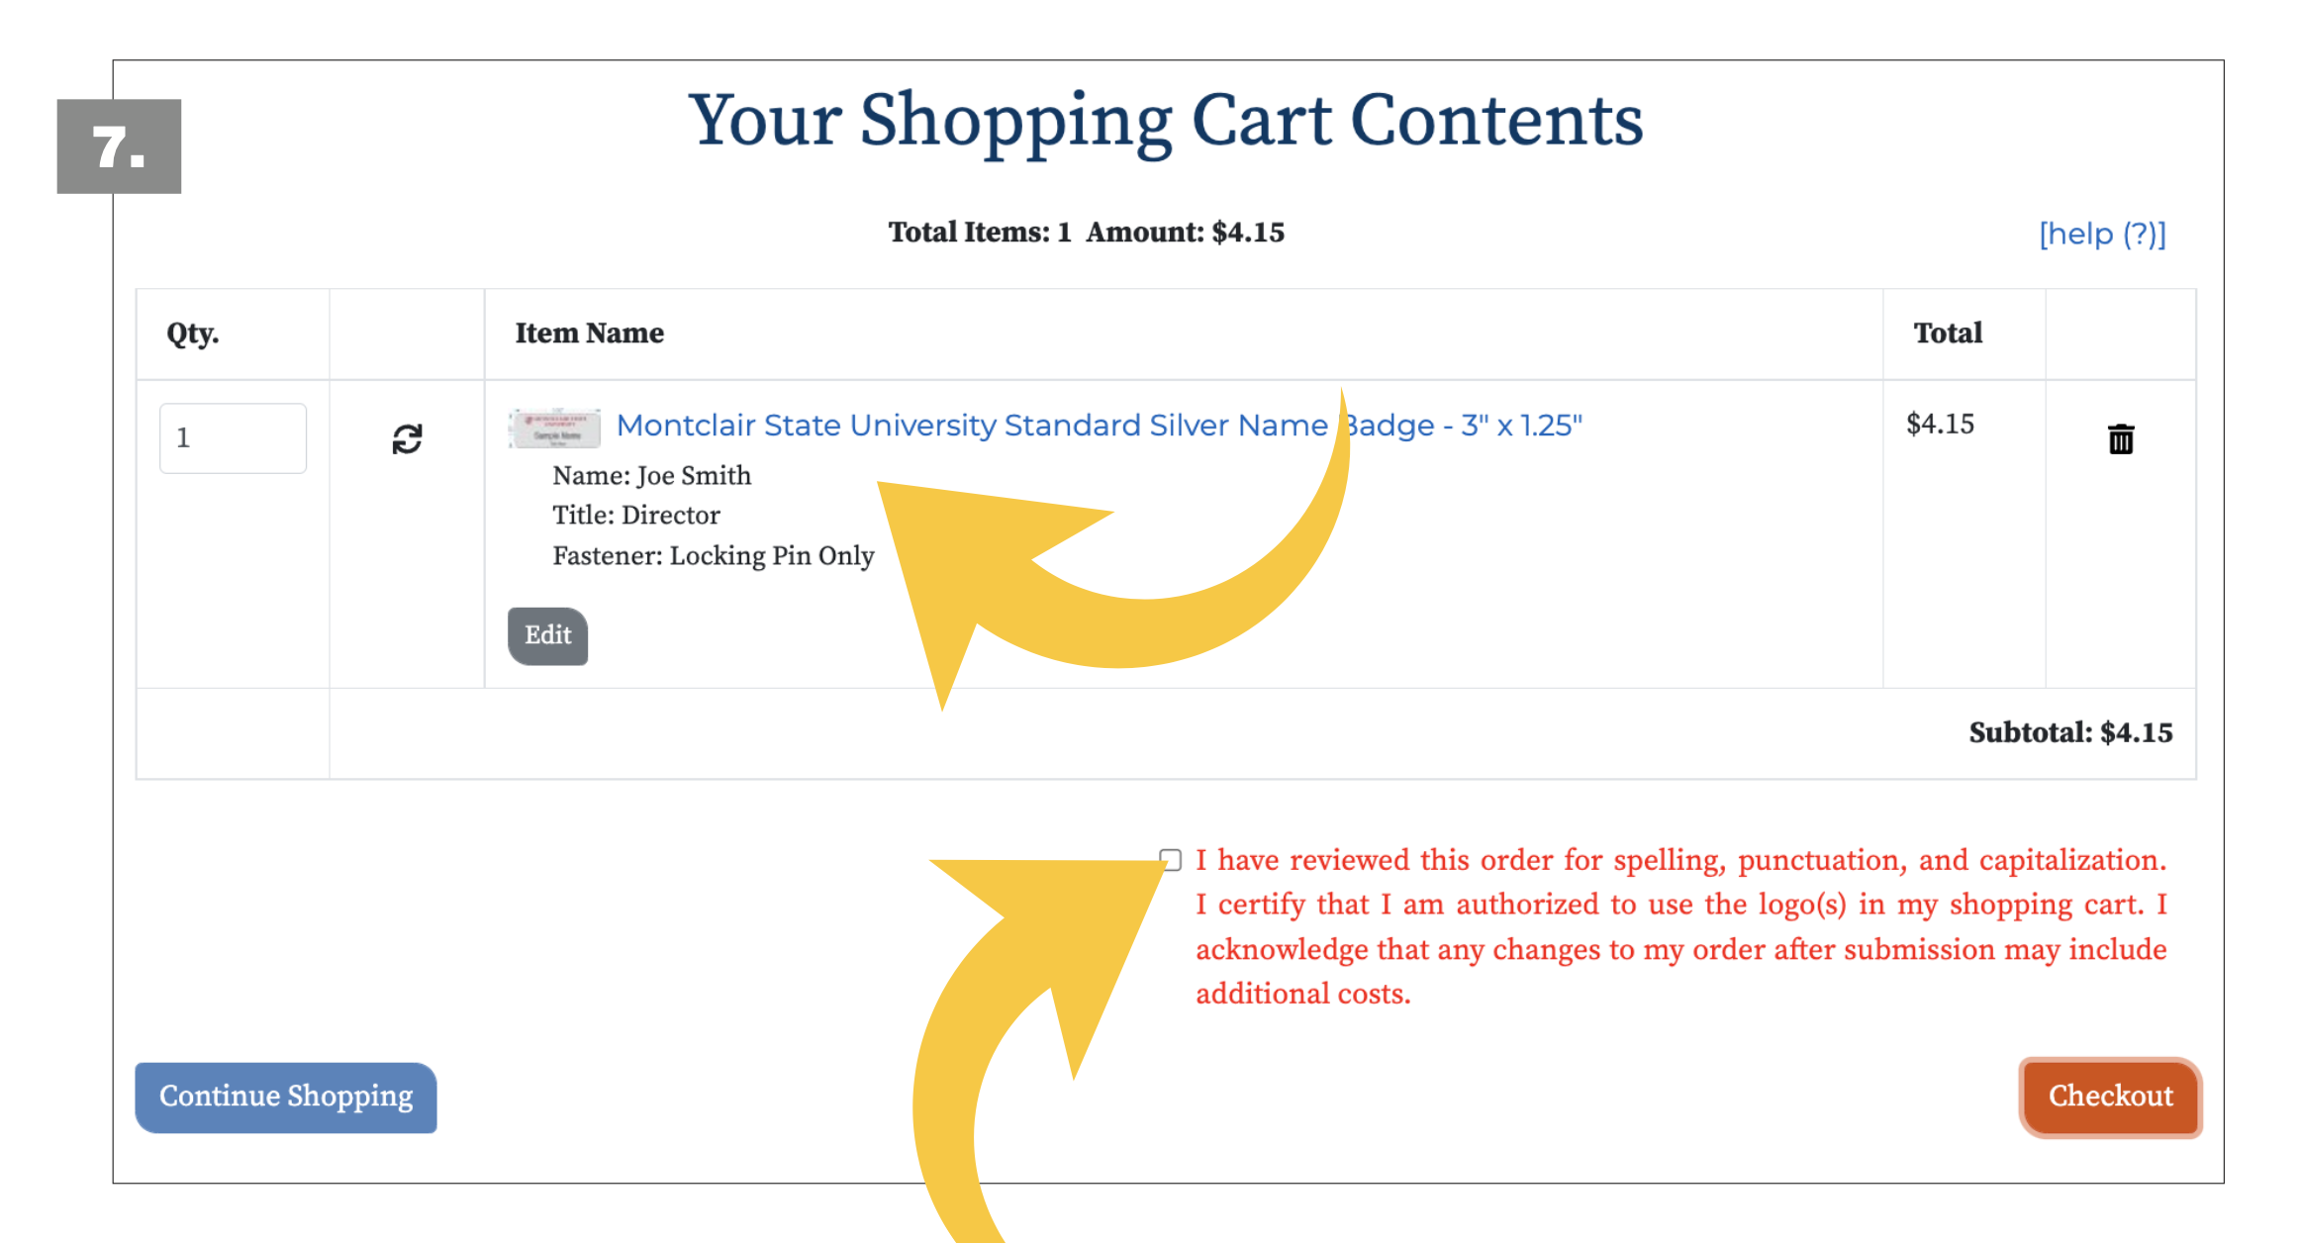Click the Item Name column header

tap(589, 334)
